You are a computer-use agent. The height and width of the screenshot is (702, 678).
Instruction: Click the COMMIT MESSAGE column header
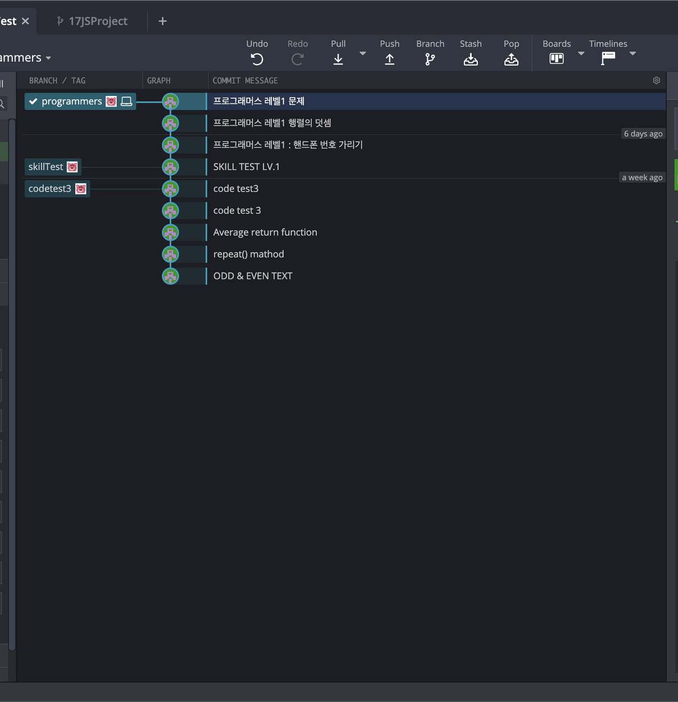(245, 80)
